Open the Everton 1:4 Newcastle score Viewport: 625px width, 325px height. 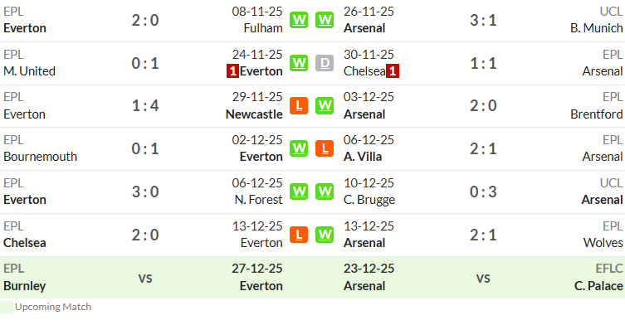pyautogui.click(x=145, y=105)
